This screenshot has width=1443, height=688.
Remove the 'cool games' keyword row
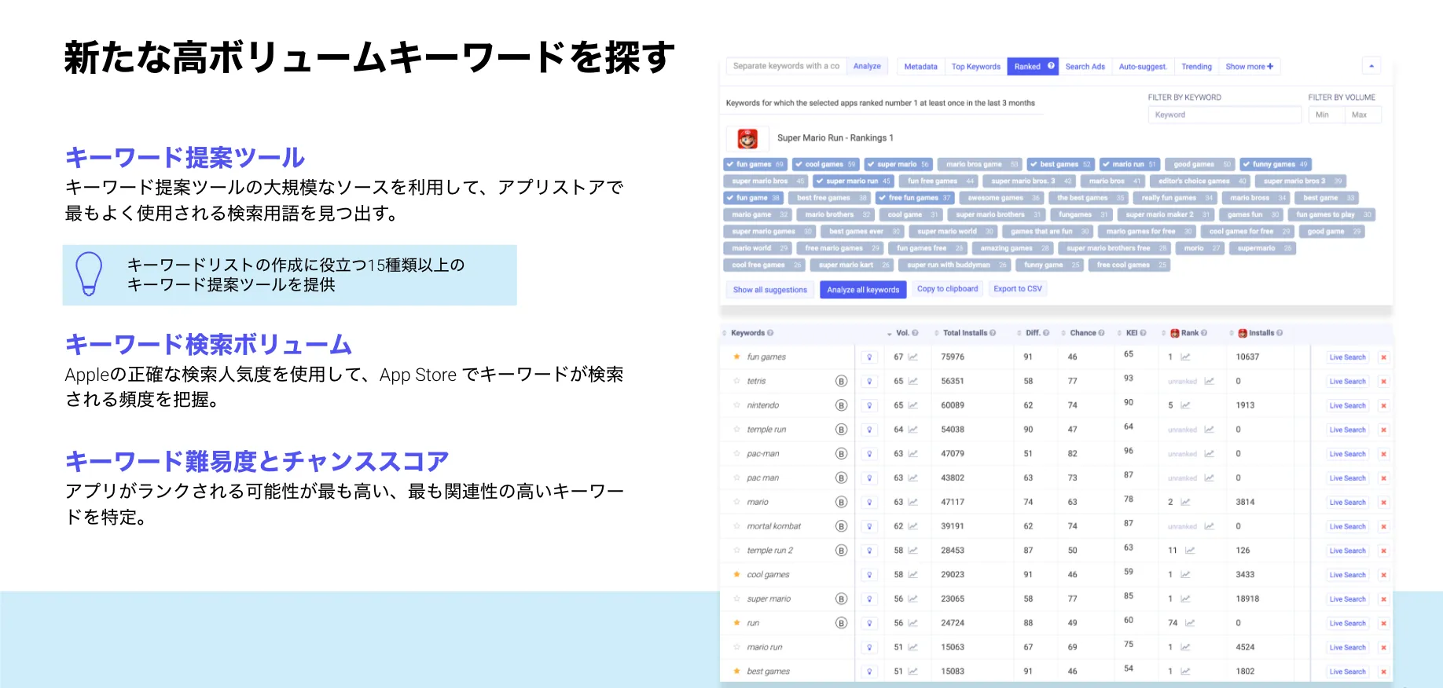pos(1383,575)
